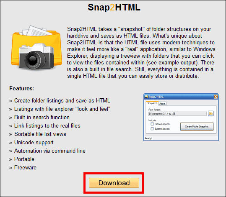Click the Features: heading
This screenshot has height=197, width=226.
coord(22,88)
